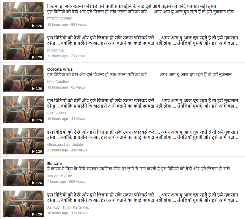The image size is (245, 219).
Task: Open the Corona virus video title
Action: [60, 69]
